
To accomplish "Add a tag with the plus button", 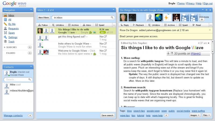I will pos(166,115).
